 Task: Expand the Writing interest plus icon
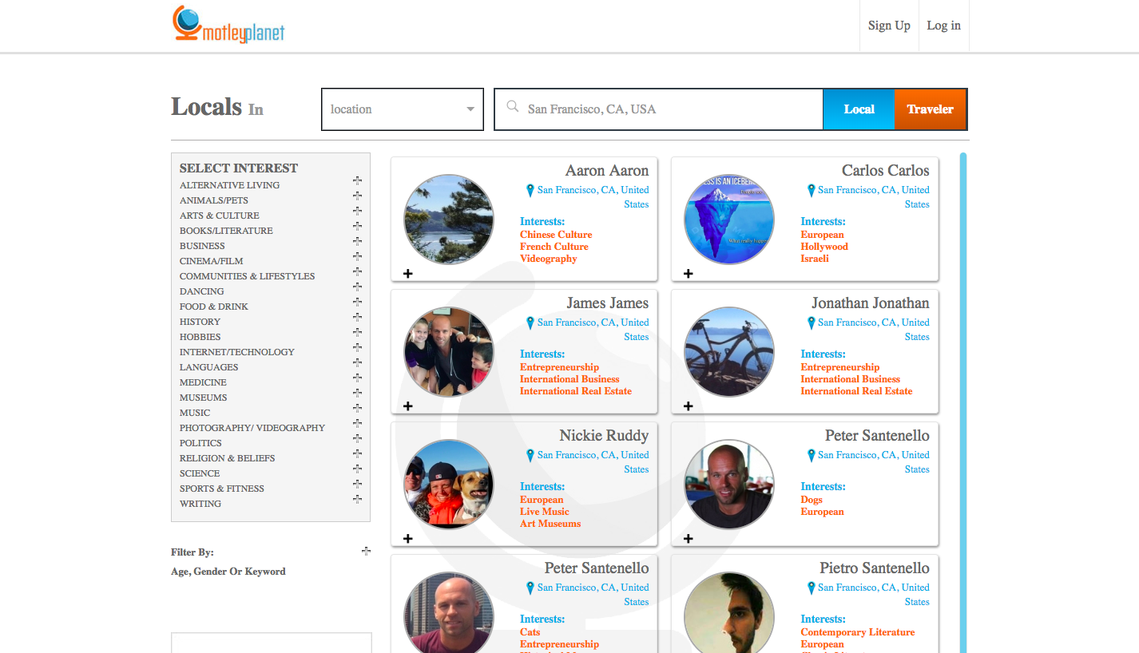357,499
